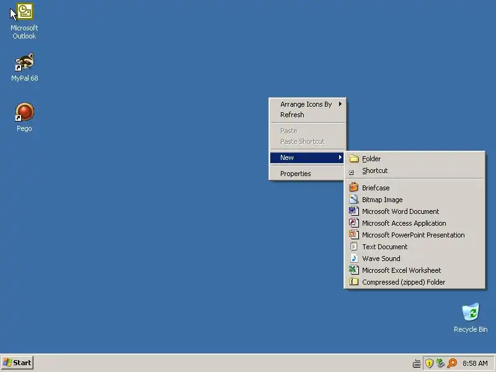Click the 8:58 AM taskbar clock
The width and height of the screenshot is (496, 372).
pos(475,363)
